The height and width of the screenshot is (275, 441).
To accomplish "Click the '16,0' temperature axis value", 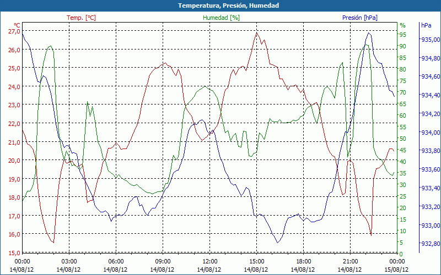I will 15,235.
